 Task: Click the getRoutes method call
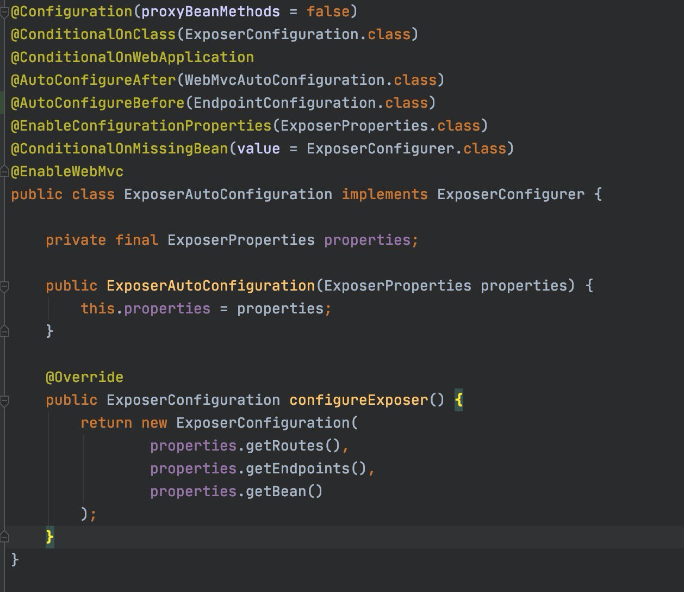click(284, 446)
